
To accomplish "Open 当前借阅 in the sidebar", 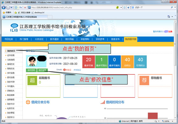I will [x=11, y=60].
